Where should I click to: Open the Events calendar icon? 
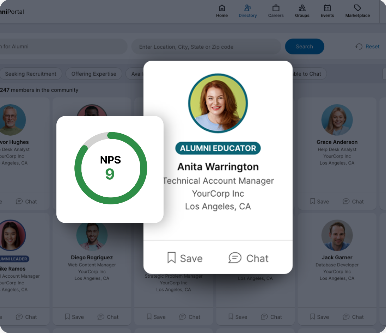327,8
